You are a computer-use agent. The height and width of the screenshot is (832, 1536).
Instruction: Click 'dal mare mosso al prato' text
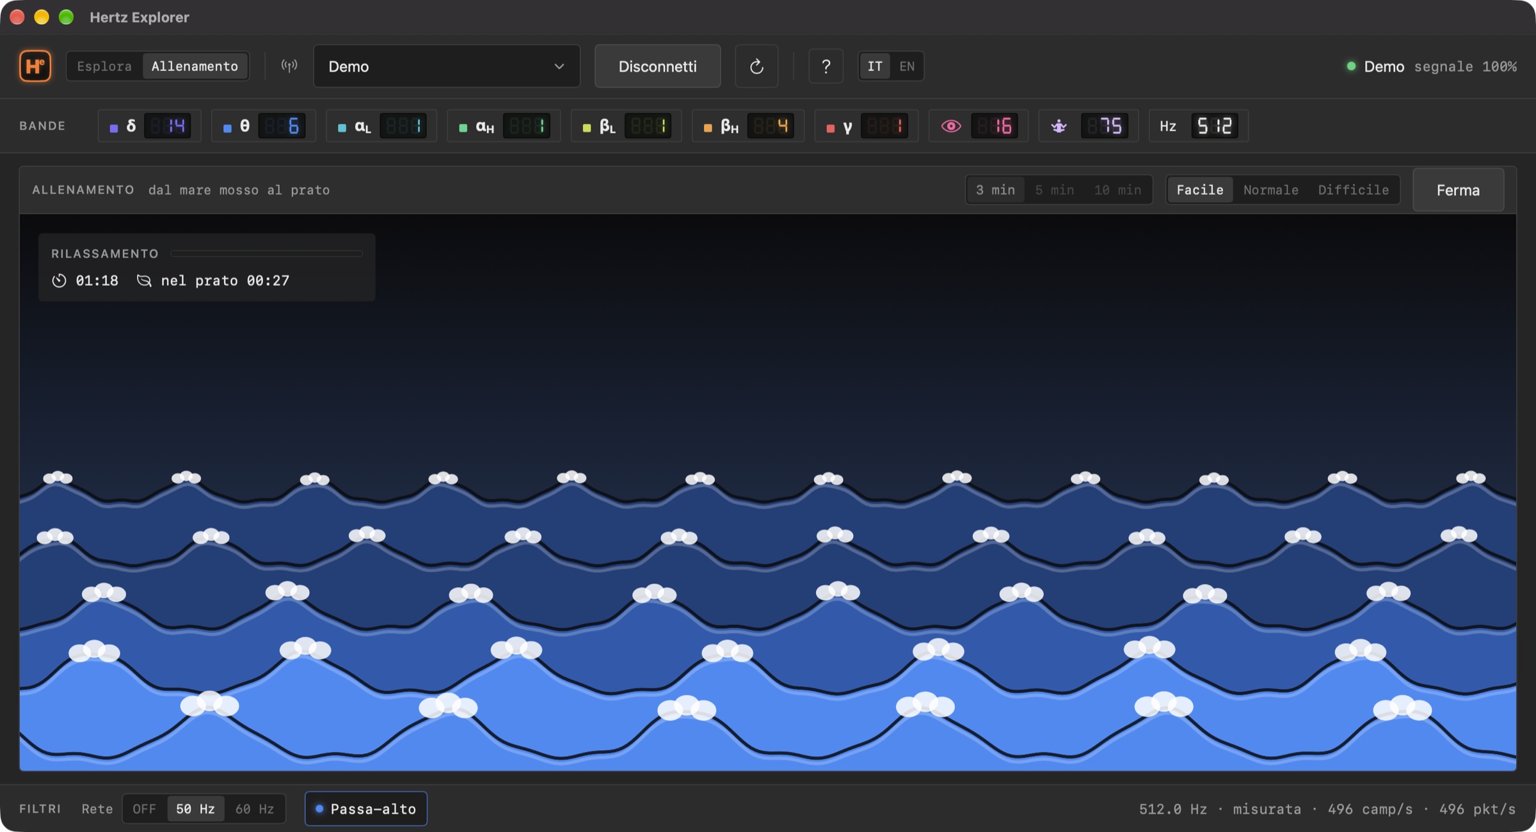(x=239, y=190)
